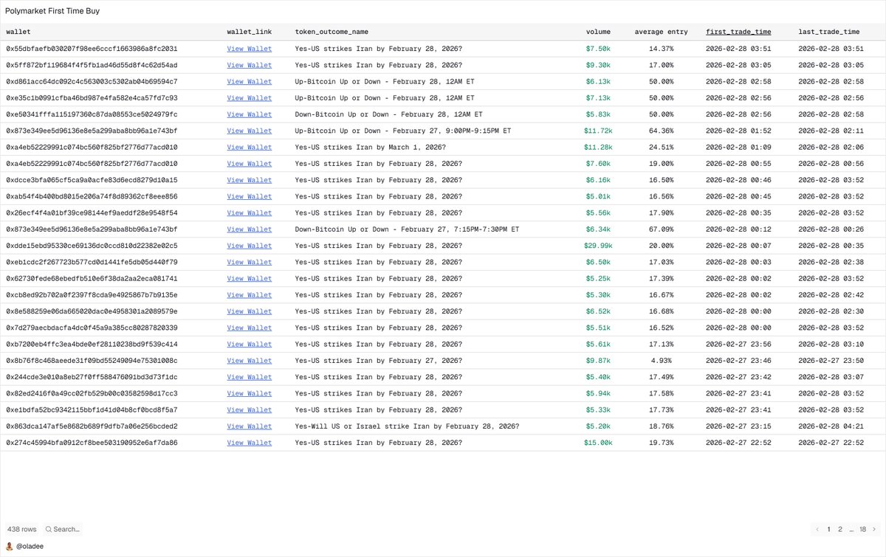Open View Wallet for 0xe1bdfa52b wallet
Screen dimensions: 886x557
click(249, 409)
